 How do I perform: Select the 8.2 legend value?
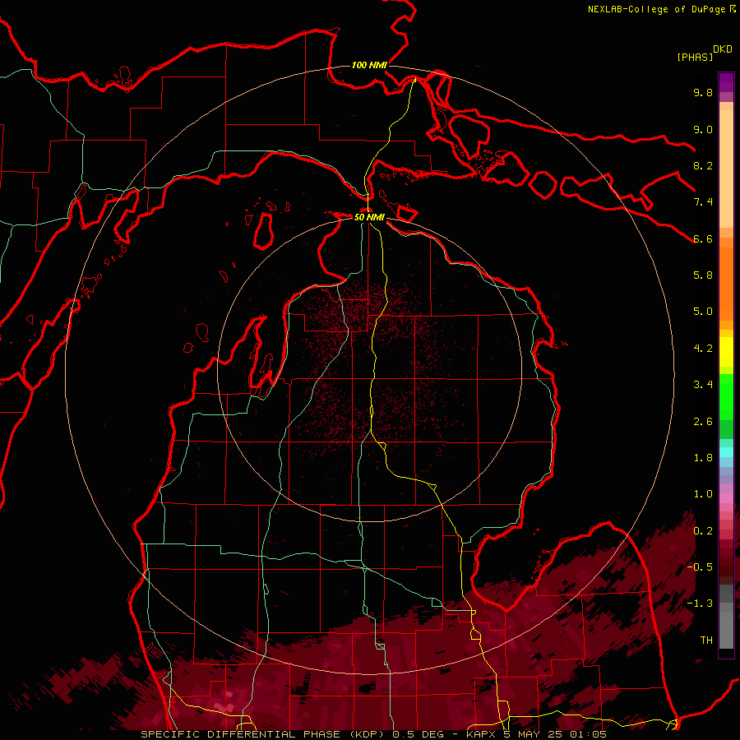click(x=703, y=165)
